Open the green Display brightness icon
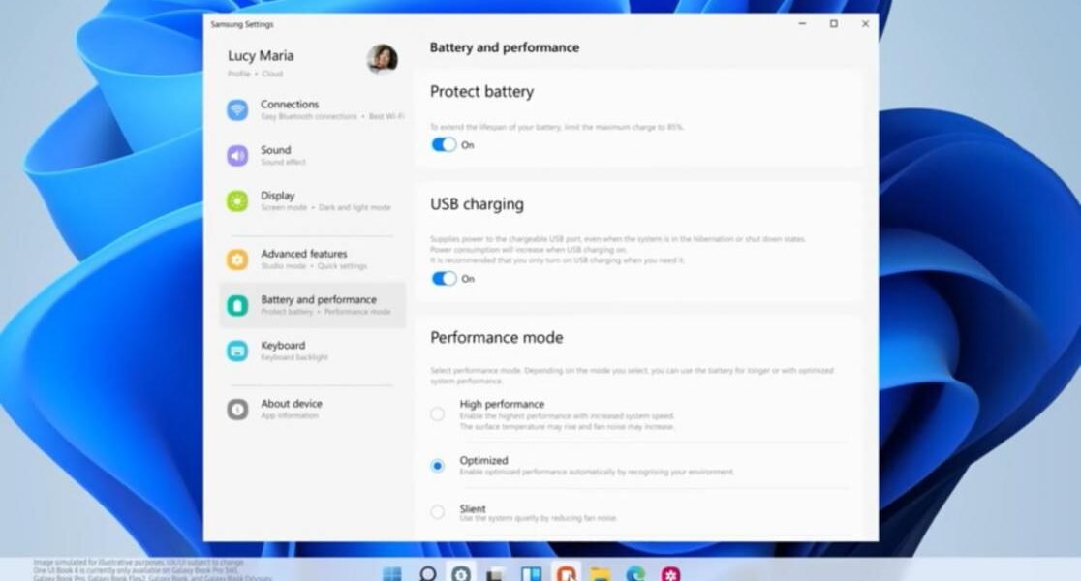1081x581 pixels. click(x=237, y=201)
